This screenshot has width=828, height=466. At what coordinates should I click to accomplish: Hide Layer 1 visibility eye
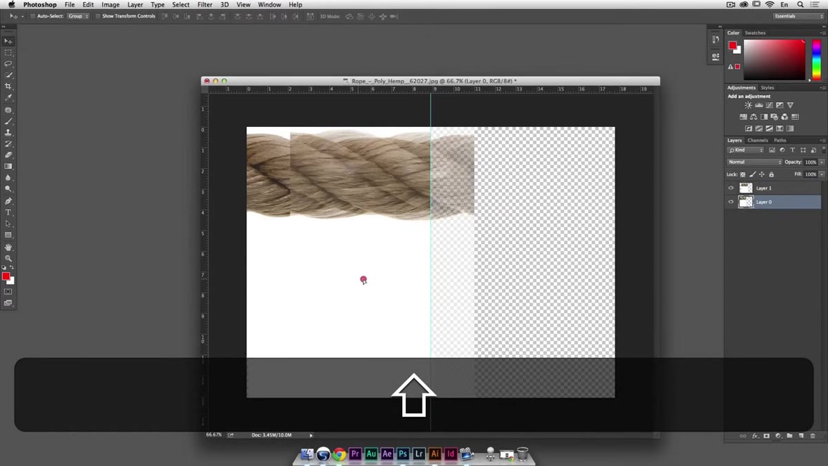(731, 188)
